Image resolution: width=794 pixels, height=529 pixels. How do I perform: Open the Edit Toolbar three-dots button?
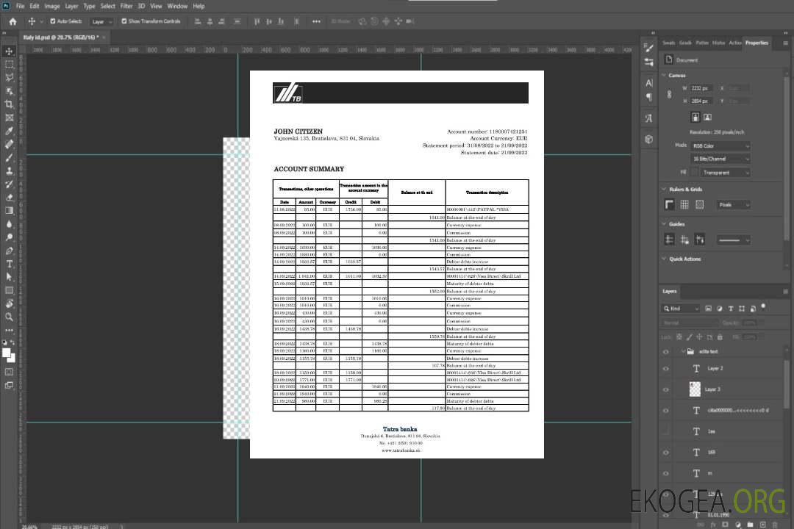click(9, 330)
